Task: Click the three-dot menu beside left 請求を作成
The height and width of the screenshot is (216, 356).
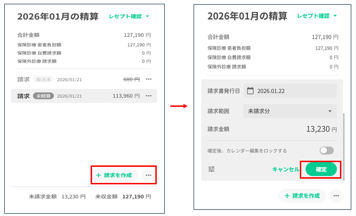Action: click(149, 175)
